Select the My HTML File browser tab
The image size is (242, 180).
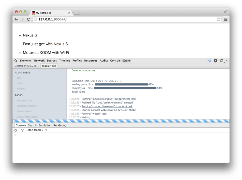[50, 13]
